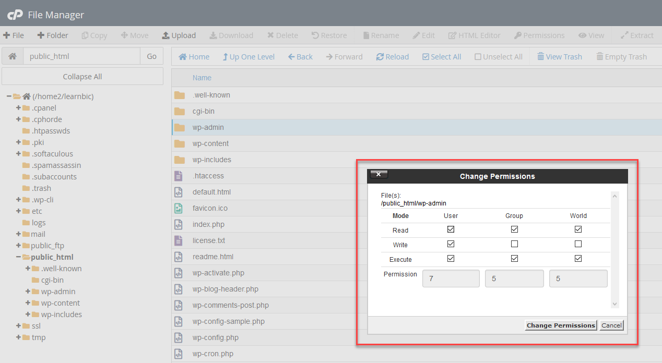The width and height of the screenshot is (662, 363).
Task: Click the World permission value field
Action: [x=578, y=279]
